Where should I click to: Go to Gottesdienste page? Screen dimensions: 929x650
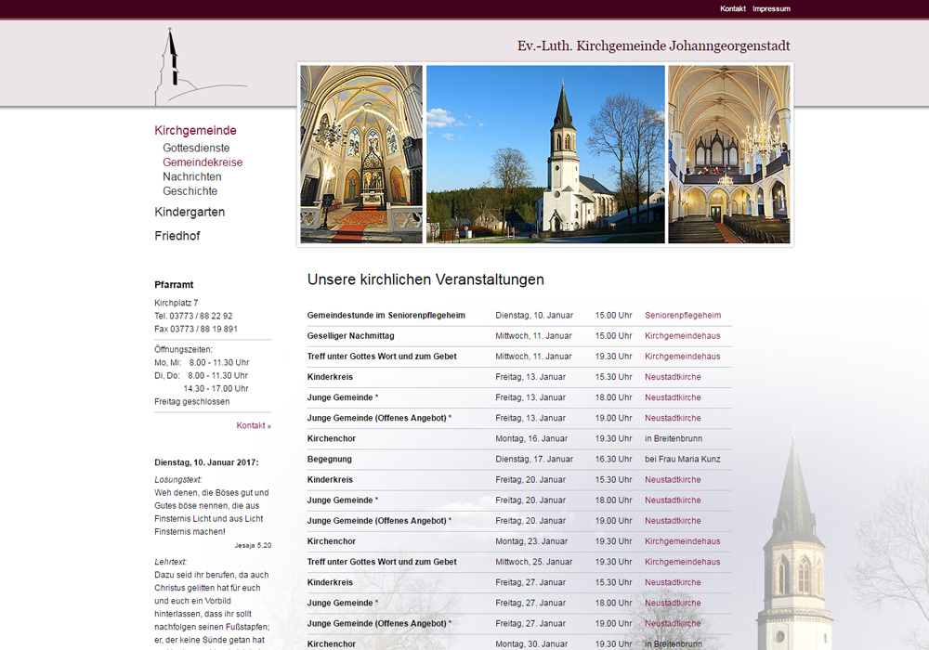pos(196,148)
